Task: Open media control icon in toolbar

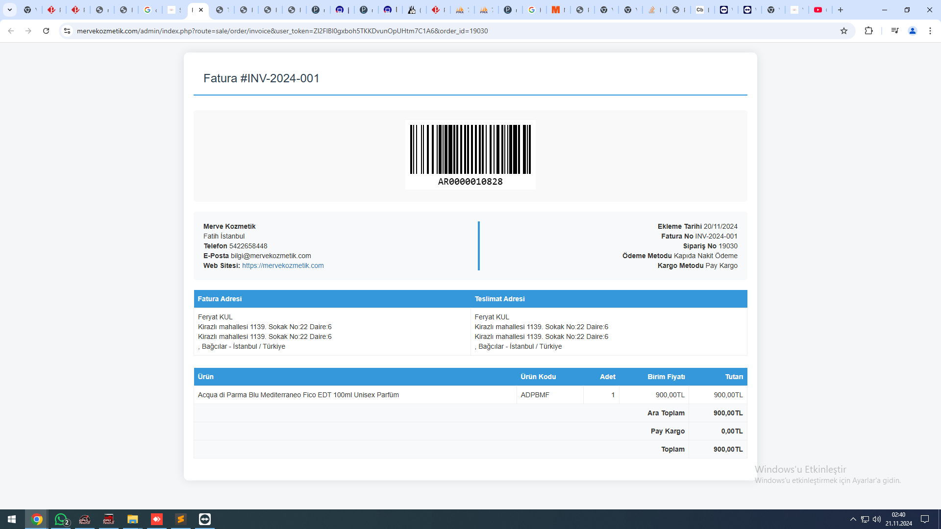Action: pos(894,31)
